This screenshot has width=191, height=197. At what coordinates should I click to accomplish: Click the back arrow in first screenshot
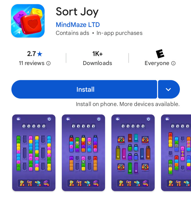pos(19,119)
